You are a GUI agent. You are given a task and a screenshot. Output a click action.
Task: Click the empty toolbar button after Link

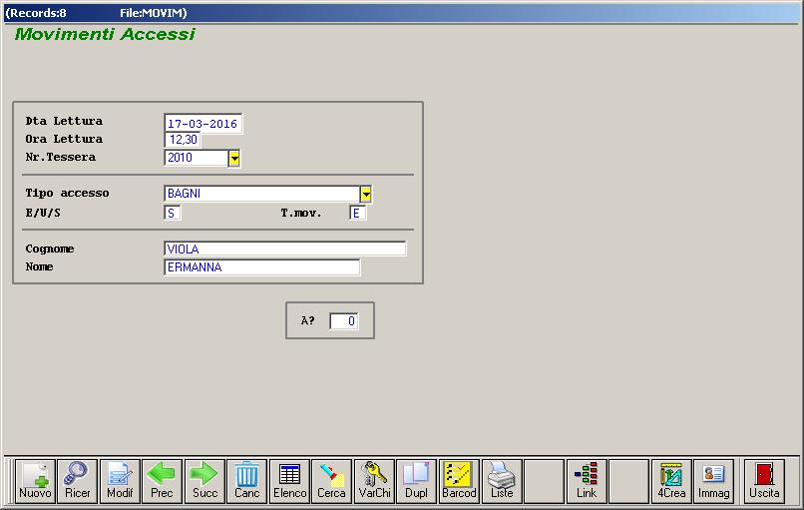tap(628, 481)
